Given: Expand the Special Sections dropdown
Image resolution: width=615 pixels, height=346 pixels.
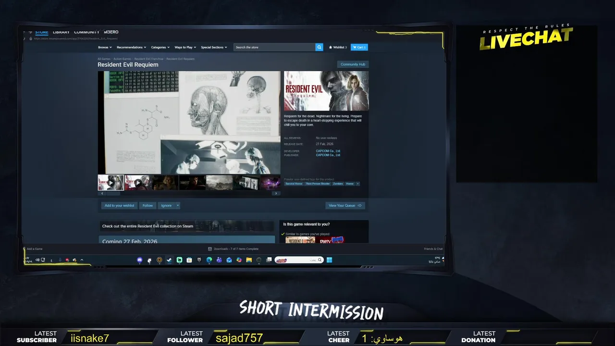Looking at the screenshot, I should (214, 47).
